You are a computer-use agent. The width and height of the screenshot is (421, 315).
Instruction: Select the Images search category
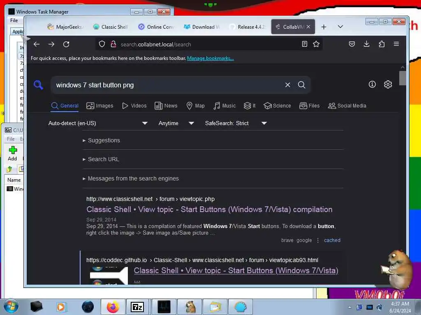click(x=100, y=106)
